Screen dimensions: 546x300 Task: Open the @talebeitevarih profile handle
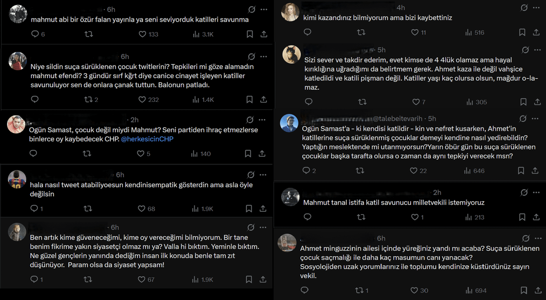tap(398, 119)
